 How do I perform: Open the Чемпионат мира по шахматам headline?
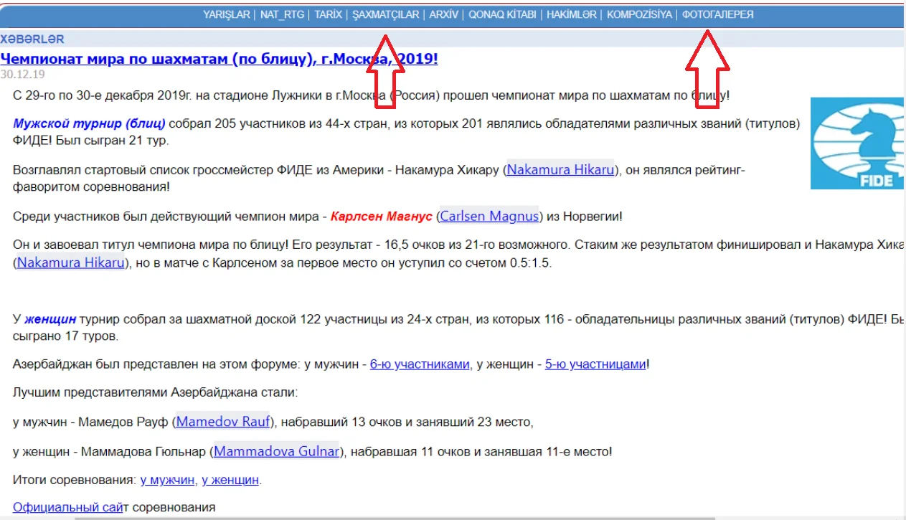(x=220, y=59)
